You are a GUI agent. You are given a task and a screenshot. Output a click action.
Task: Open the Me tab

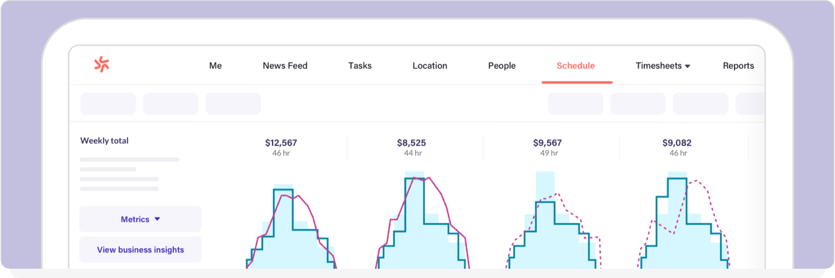215,66
